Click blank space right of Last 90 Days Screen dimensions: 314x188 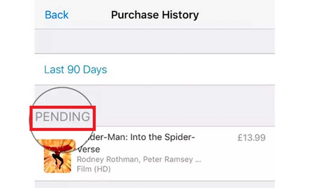[x=190, y=69]
